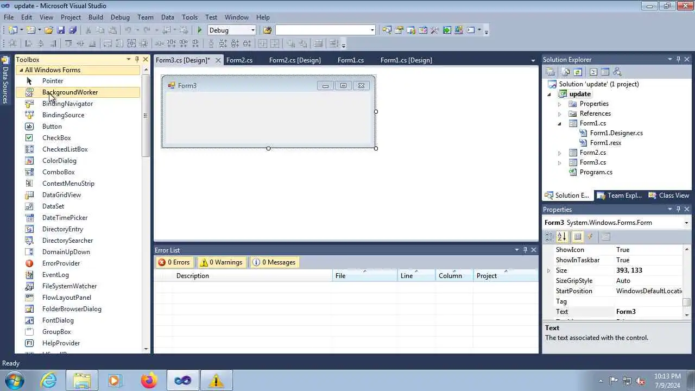This screenshot has width=695, height=391.
Task: Click Solution Explorer View Designer icon
Action: click(x=605, y=72)
